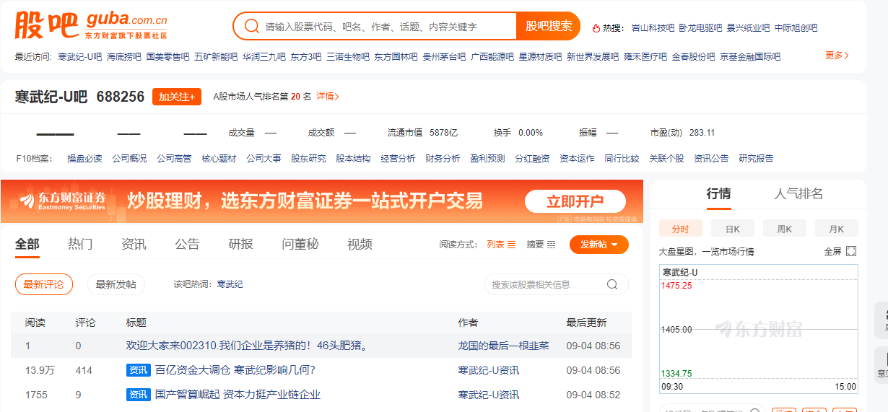Open the 公司概况 F10 link
This screenshot has height=412, width=888.
129,158
